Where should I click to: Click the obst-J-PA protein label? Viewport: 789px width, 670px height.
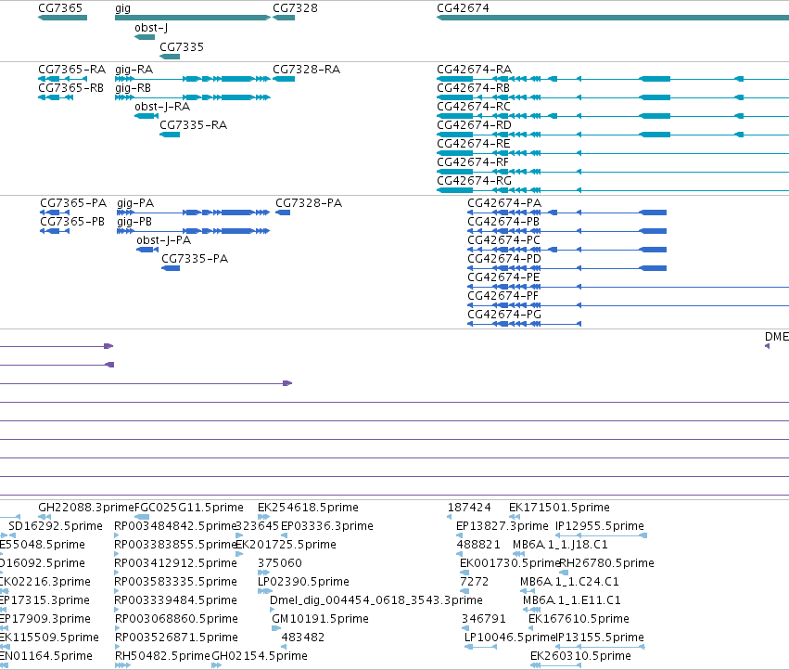163,240
